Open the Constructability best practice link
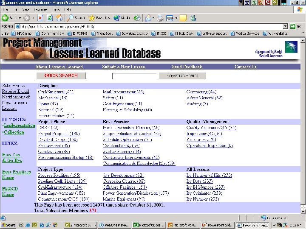Viewport: 306px width, 229px height. pyautogui.click(x=121, y=145)
